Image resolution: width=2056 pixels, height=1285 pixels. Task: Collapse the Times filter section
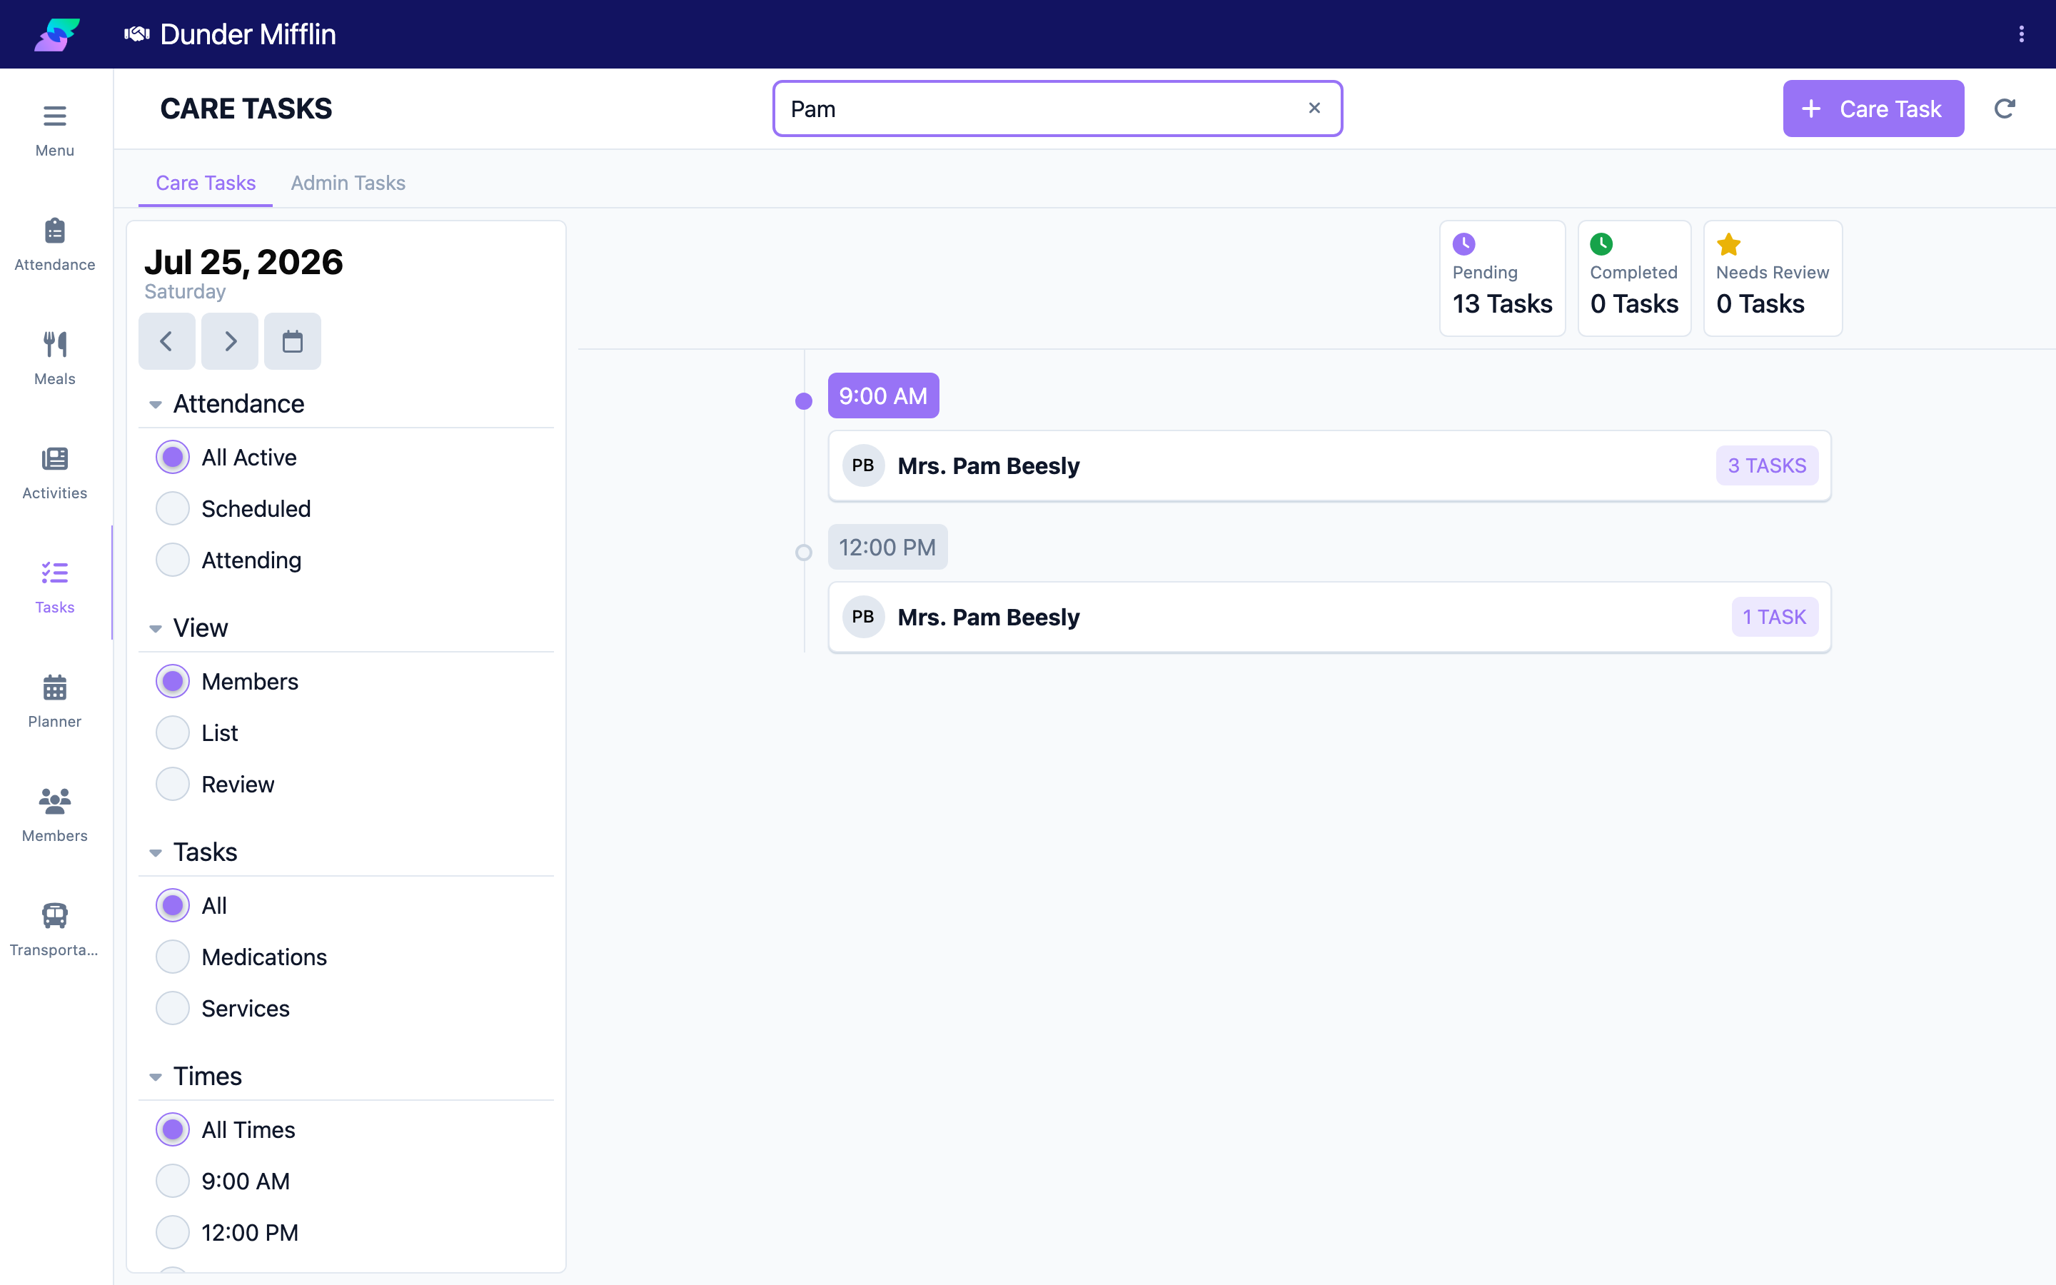click(156, 1077)
